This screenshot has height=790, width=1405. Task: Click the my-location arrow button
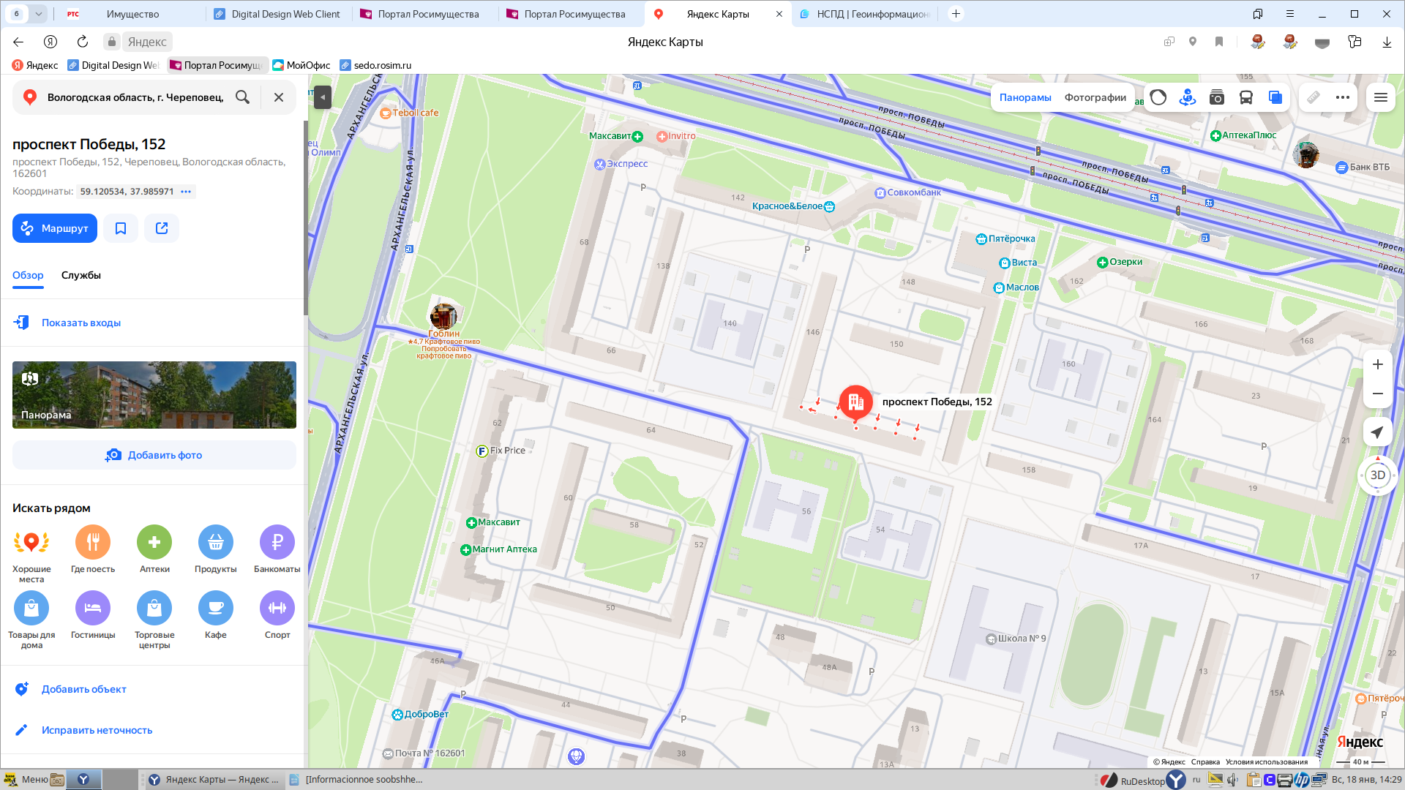1377,432
